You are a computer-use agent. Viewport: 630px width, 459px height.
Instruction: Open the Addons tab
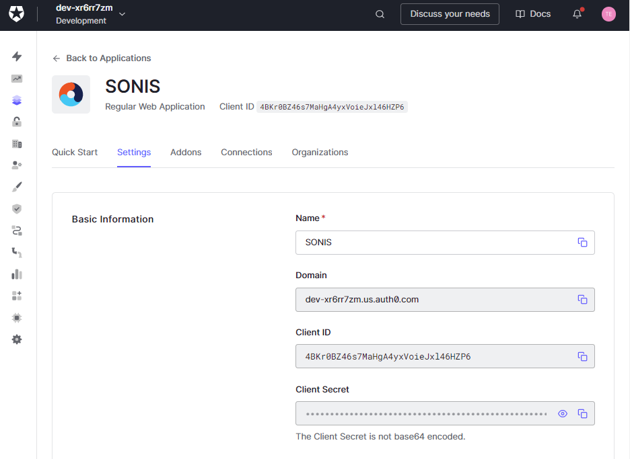[186, 152]
